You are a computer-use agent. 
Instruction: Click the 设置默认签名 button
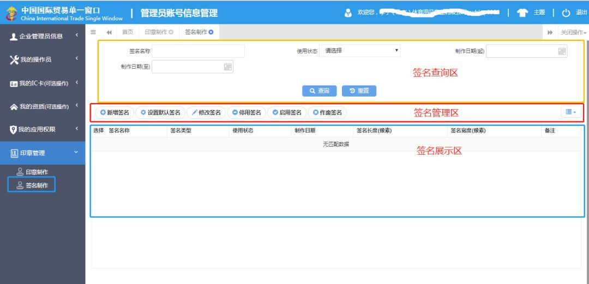tap(160, 113)
